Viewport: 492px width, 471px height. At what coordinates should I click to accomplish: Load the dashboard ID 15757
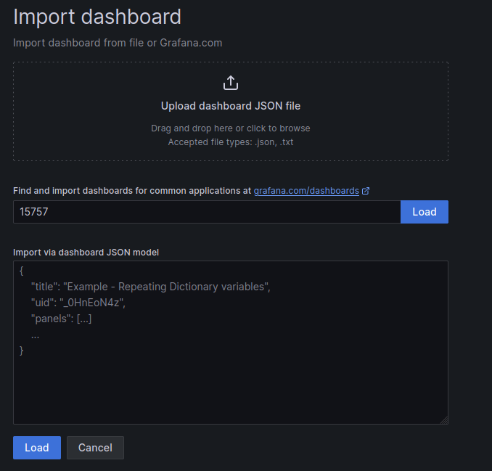pyautogui.click(x=425, y=212)
